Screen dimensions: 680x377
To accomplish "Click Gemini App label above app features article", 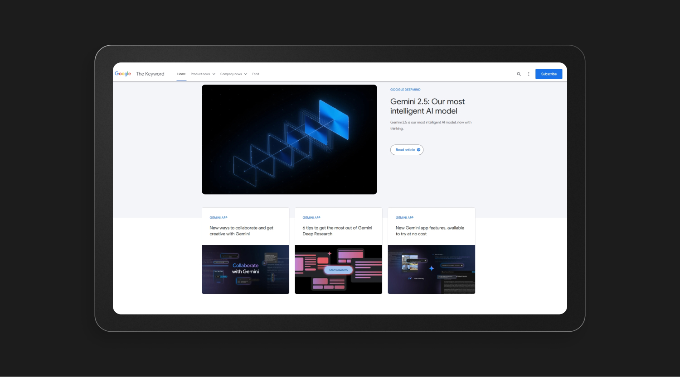I will [404, 218].
